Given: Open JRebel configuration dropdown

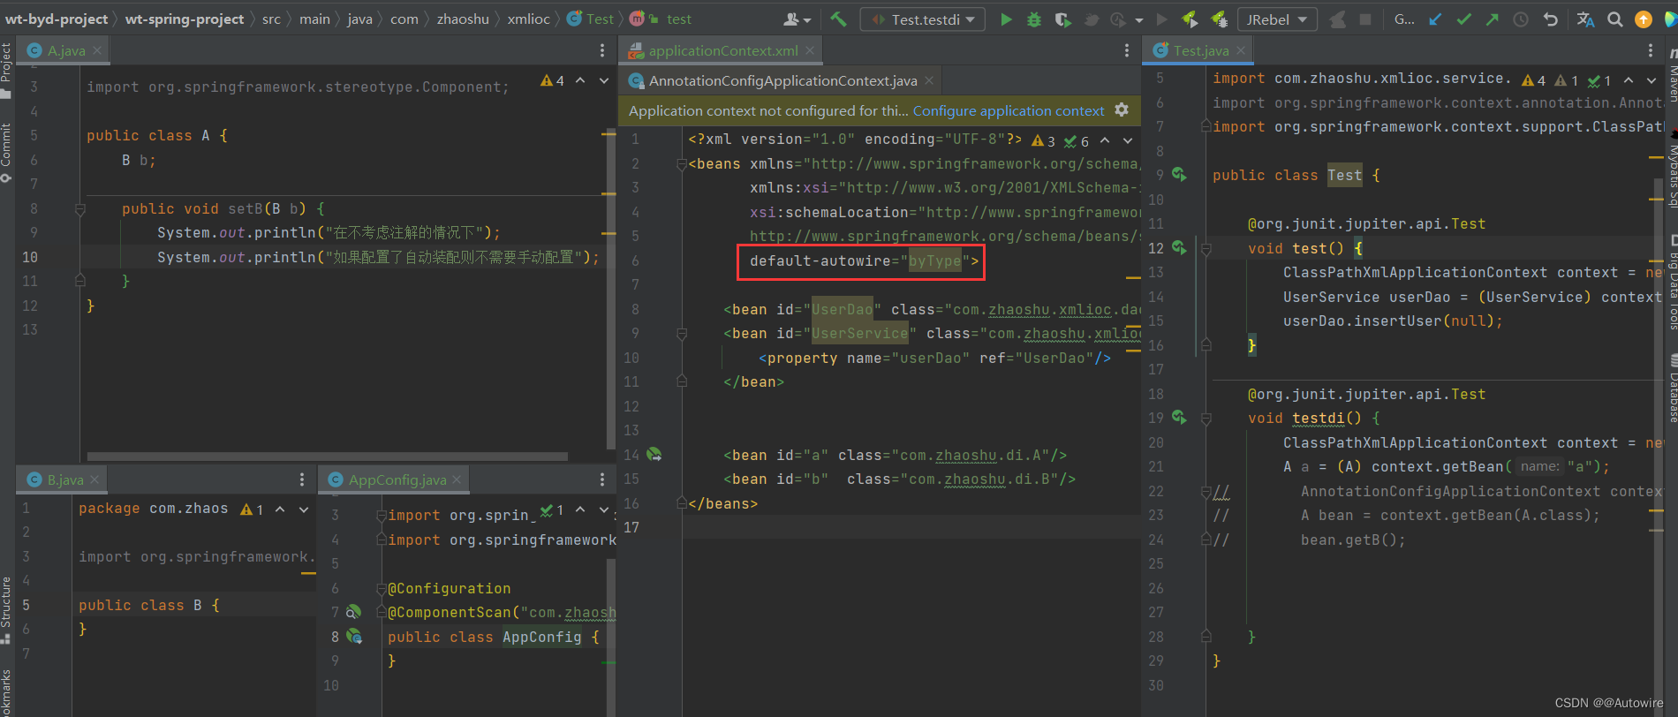Looking at the screenshot, I should coord(1278,19).
